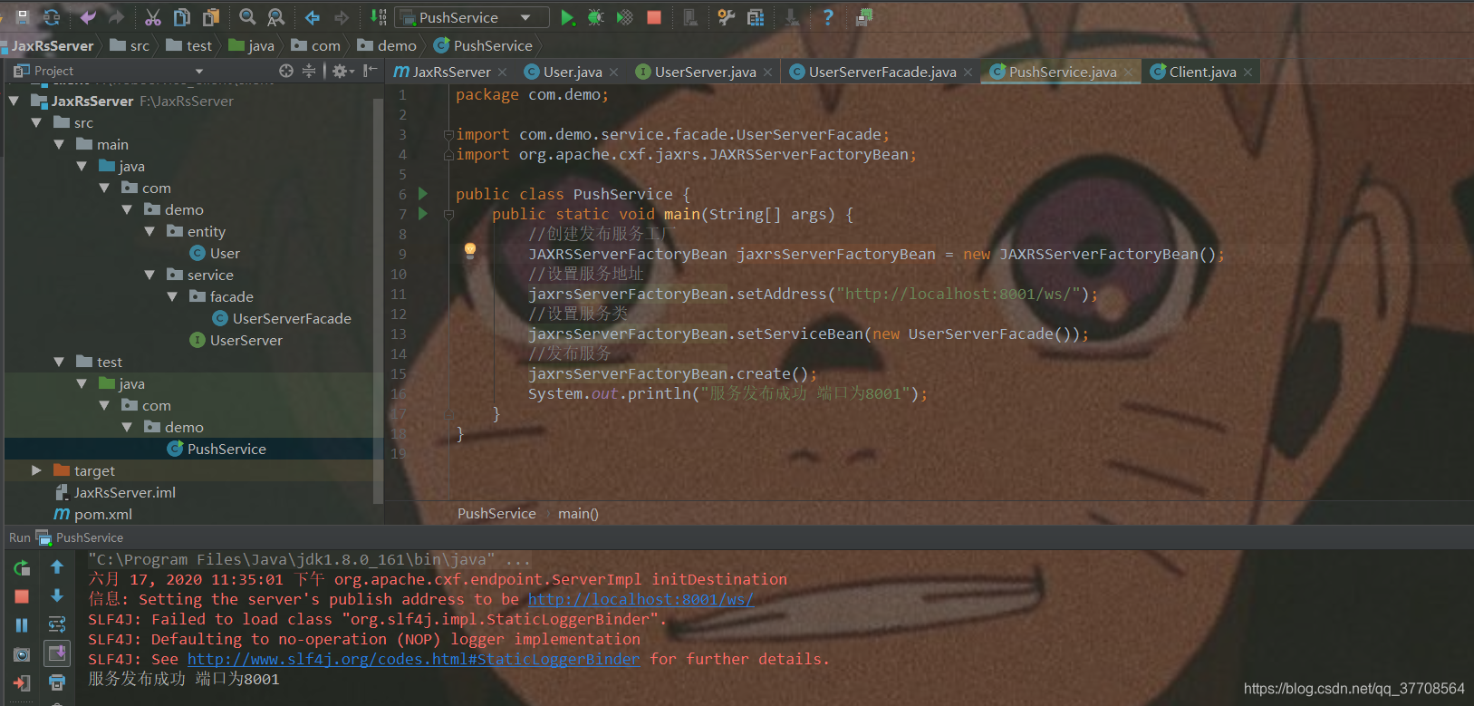Click the demo breadcrumb in navigation bar
Image resolution: width=1474 pixels, height=706 pixels.
pos(387,45)
